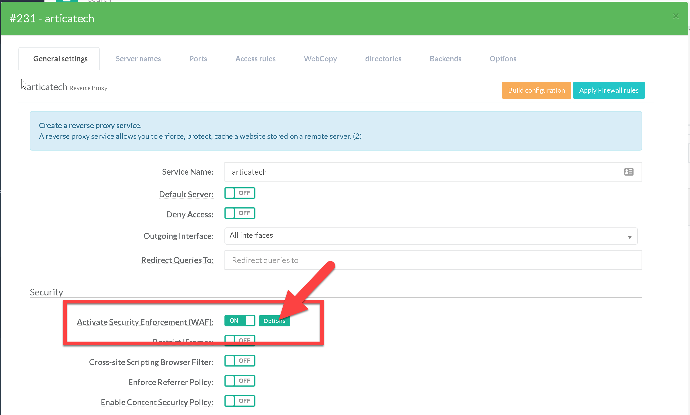
Task: Click the Apply Firewall rules button
Action: pyautogui.click(x=609, y=90)
